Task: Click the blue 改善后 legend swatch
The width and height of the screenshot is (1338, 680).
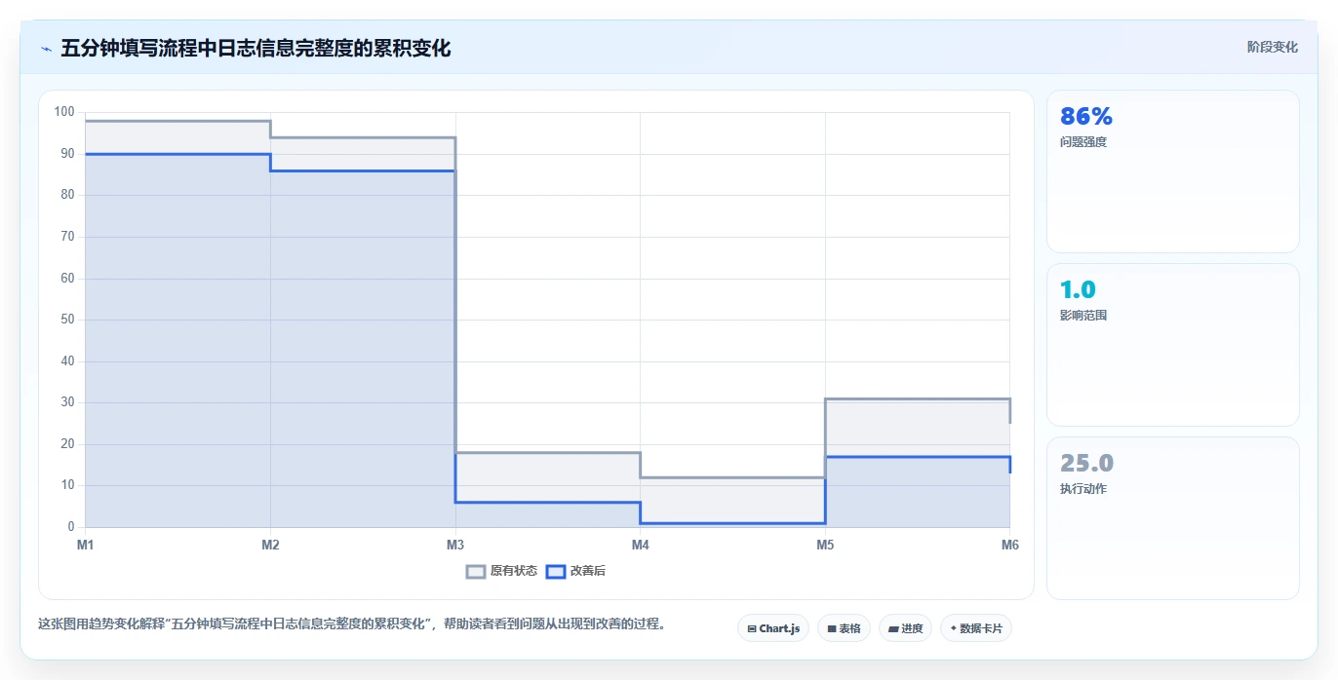Action: pyautogui.click(x=555, y=571)
